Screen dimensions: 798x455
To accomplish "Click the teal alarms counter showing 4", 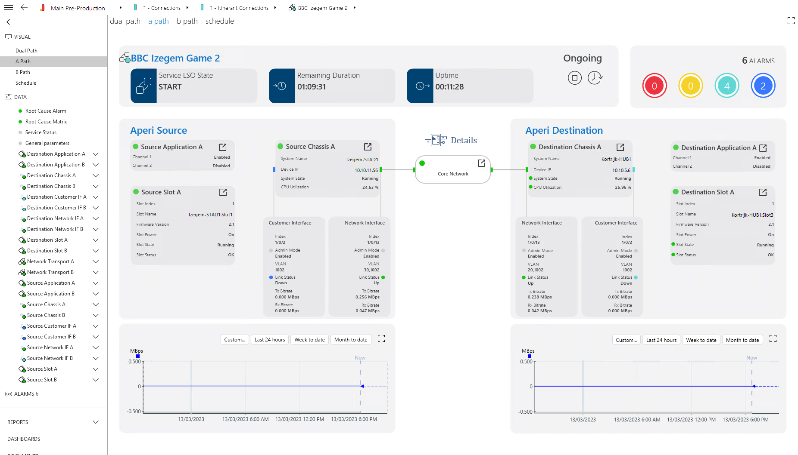I will click(726, 86).
